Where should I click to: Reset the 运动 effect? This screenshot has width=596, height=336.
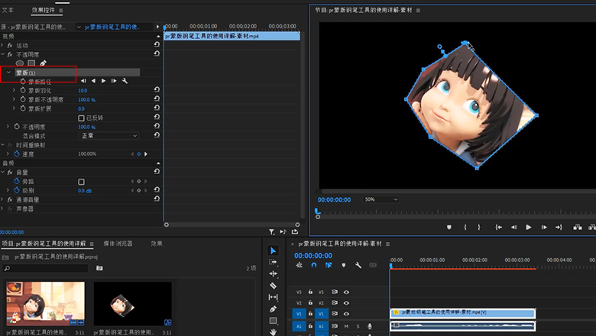tap(157, 44)
